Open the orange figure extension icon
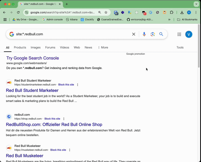 click(x=165, y=13)
